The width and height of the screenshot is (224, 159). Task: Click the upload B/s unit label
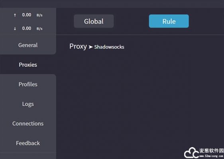pyautogui.click(x=39, y=15)
